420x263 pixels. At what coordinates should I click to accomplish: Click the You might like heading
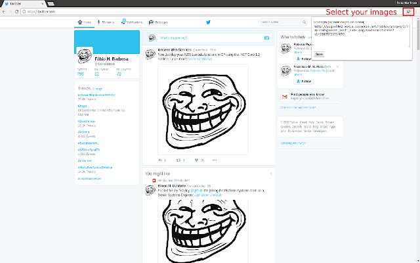(157, 174)
